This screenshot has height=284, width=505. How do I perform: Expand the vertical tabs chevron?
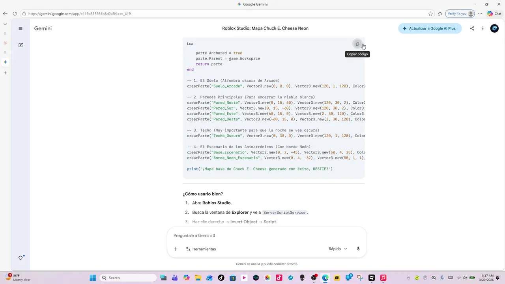5,24
